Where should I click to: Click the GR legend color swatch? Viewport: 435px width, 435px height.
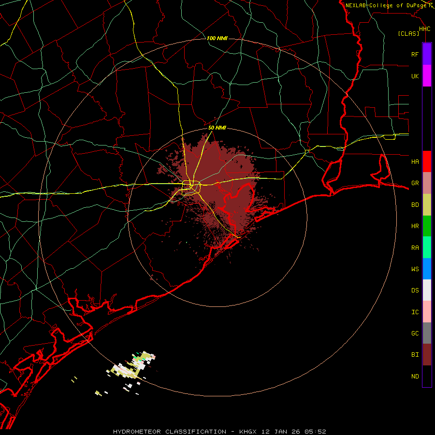pos(427,183)
